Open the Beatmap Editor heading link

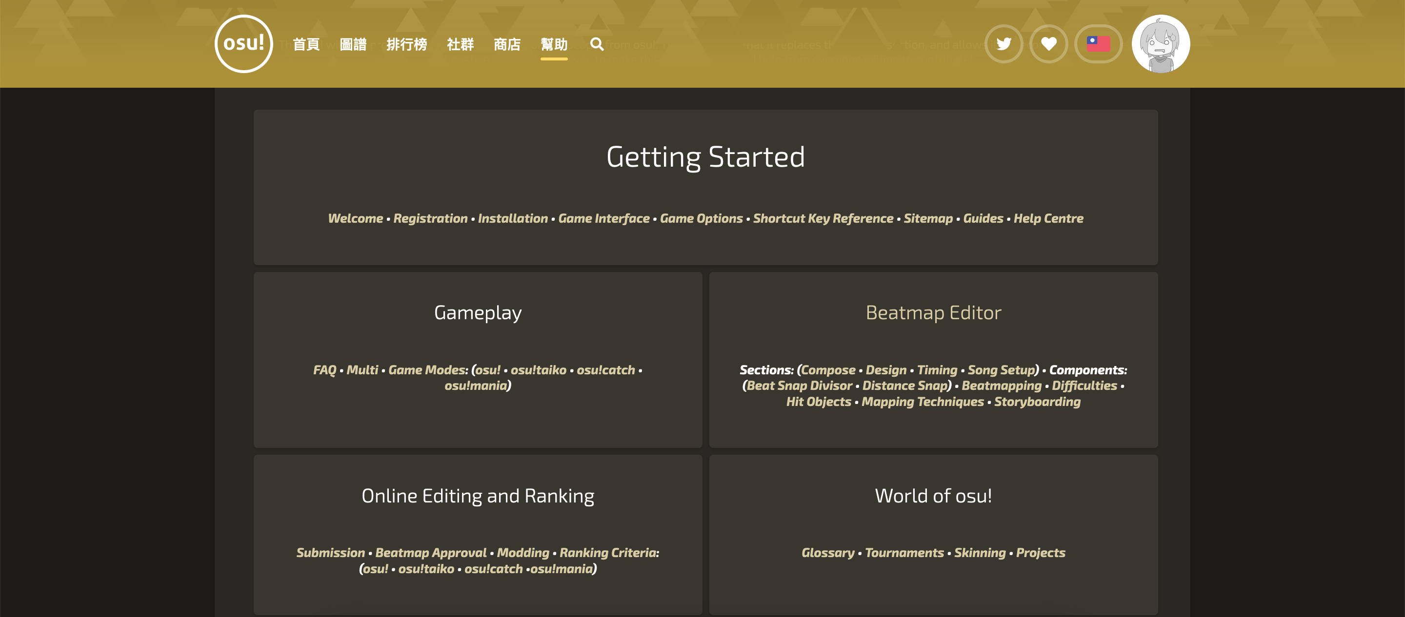coord(933,312)
